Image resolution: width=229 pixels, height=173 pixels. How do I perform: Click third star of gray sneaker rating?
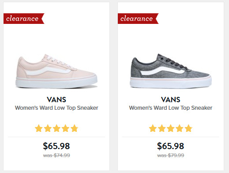click(171, 128)
